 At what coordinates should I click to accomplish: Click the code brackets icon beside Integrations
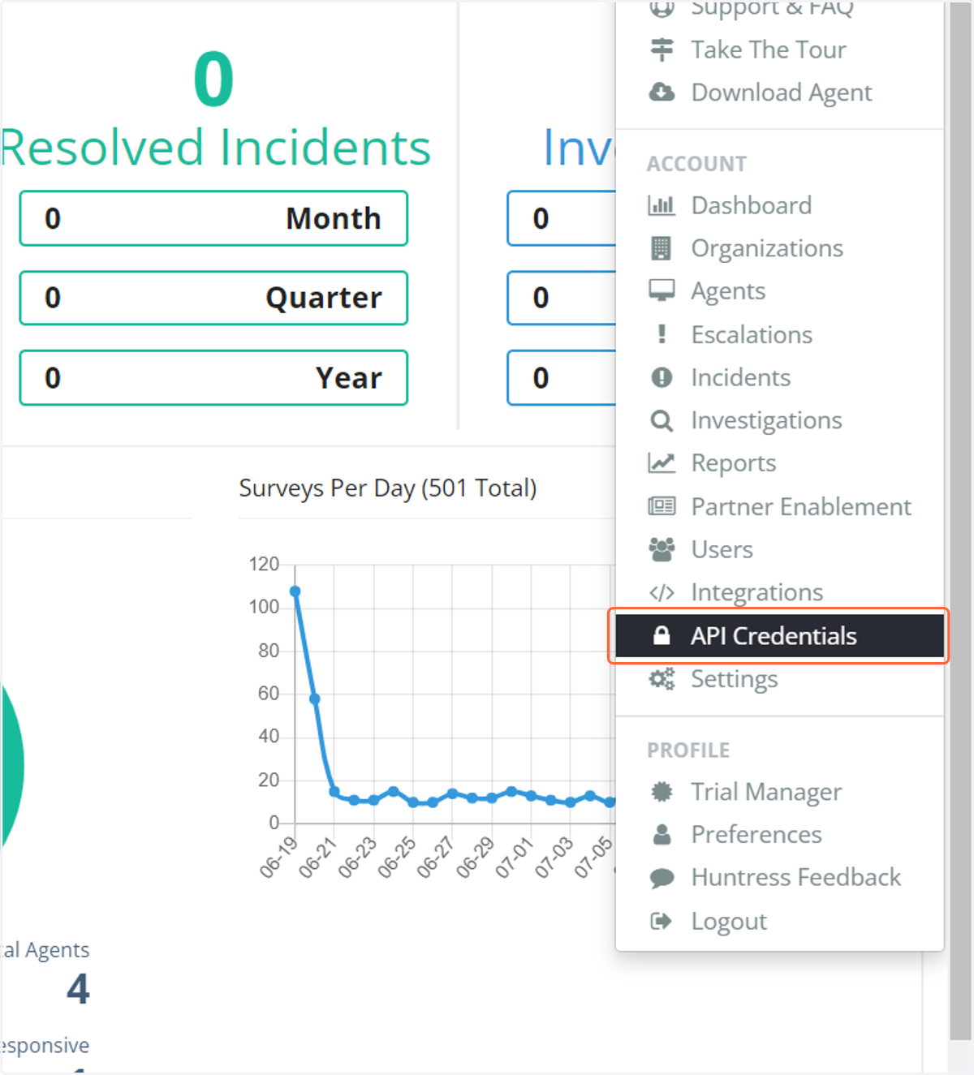tap(662, 593)
